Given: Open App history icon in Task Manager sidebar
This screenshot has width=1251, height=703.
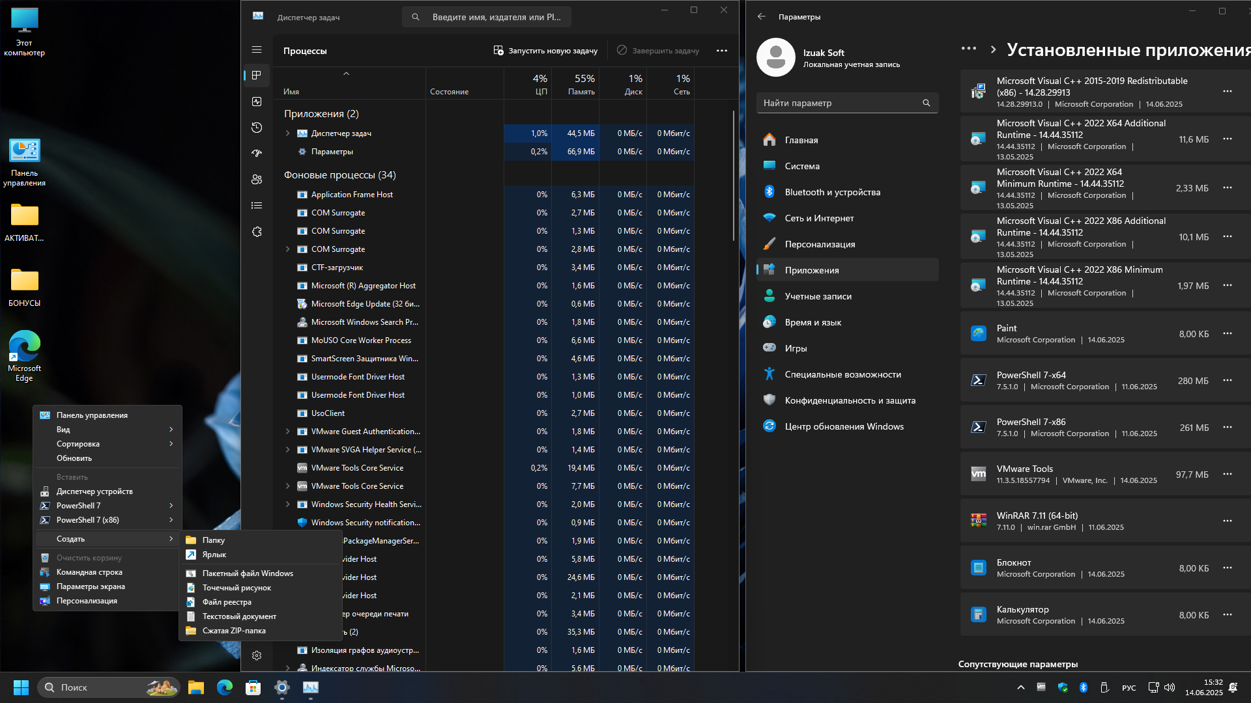Looking at the screenshot, I should (257, 128).
